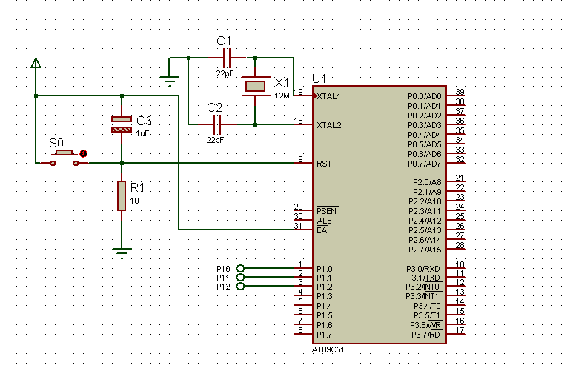Click the 'AT89C51' part name
Viewport: 570px width, 368px height.
tap(328, 349)
